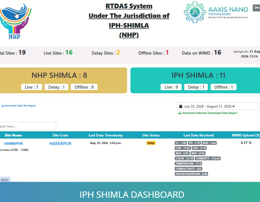Click the WIMS Upload (%) column header

click(x=246, y=135)
